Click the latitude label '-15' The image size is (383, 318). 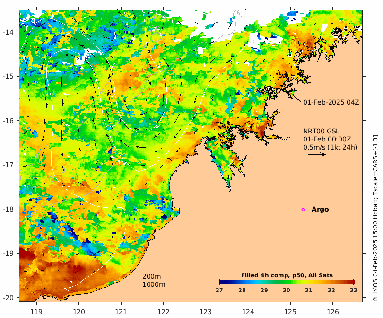(9, 76)
